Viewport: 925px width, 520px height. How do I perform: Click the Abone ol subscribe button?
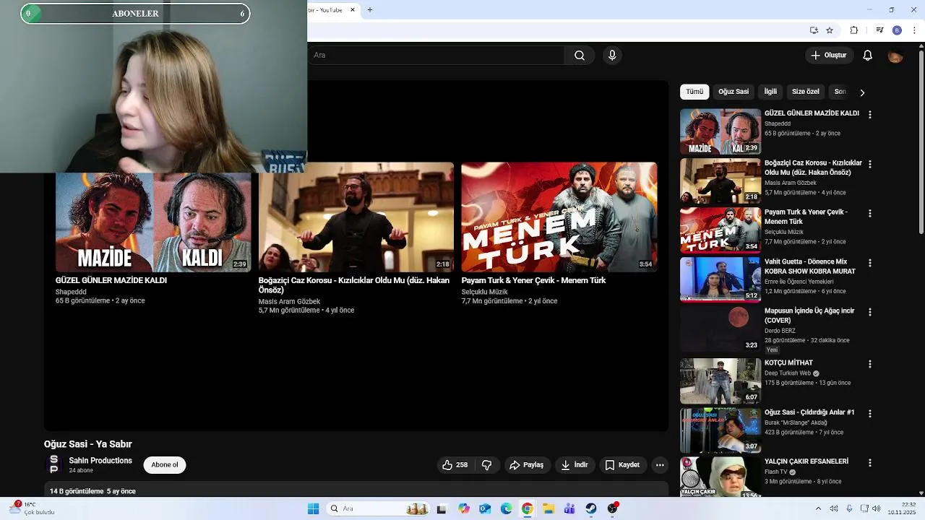pos(165,465)
